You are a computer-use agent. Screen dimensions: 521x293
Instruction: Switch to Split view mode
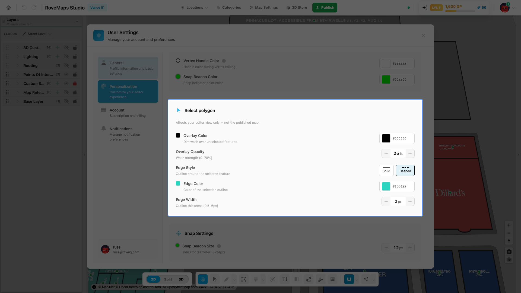[x=168, y=279]
